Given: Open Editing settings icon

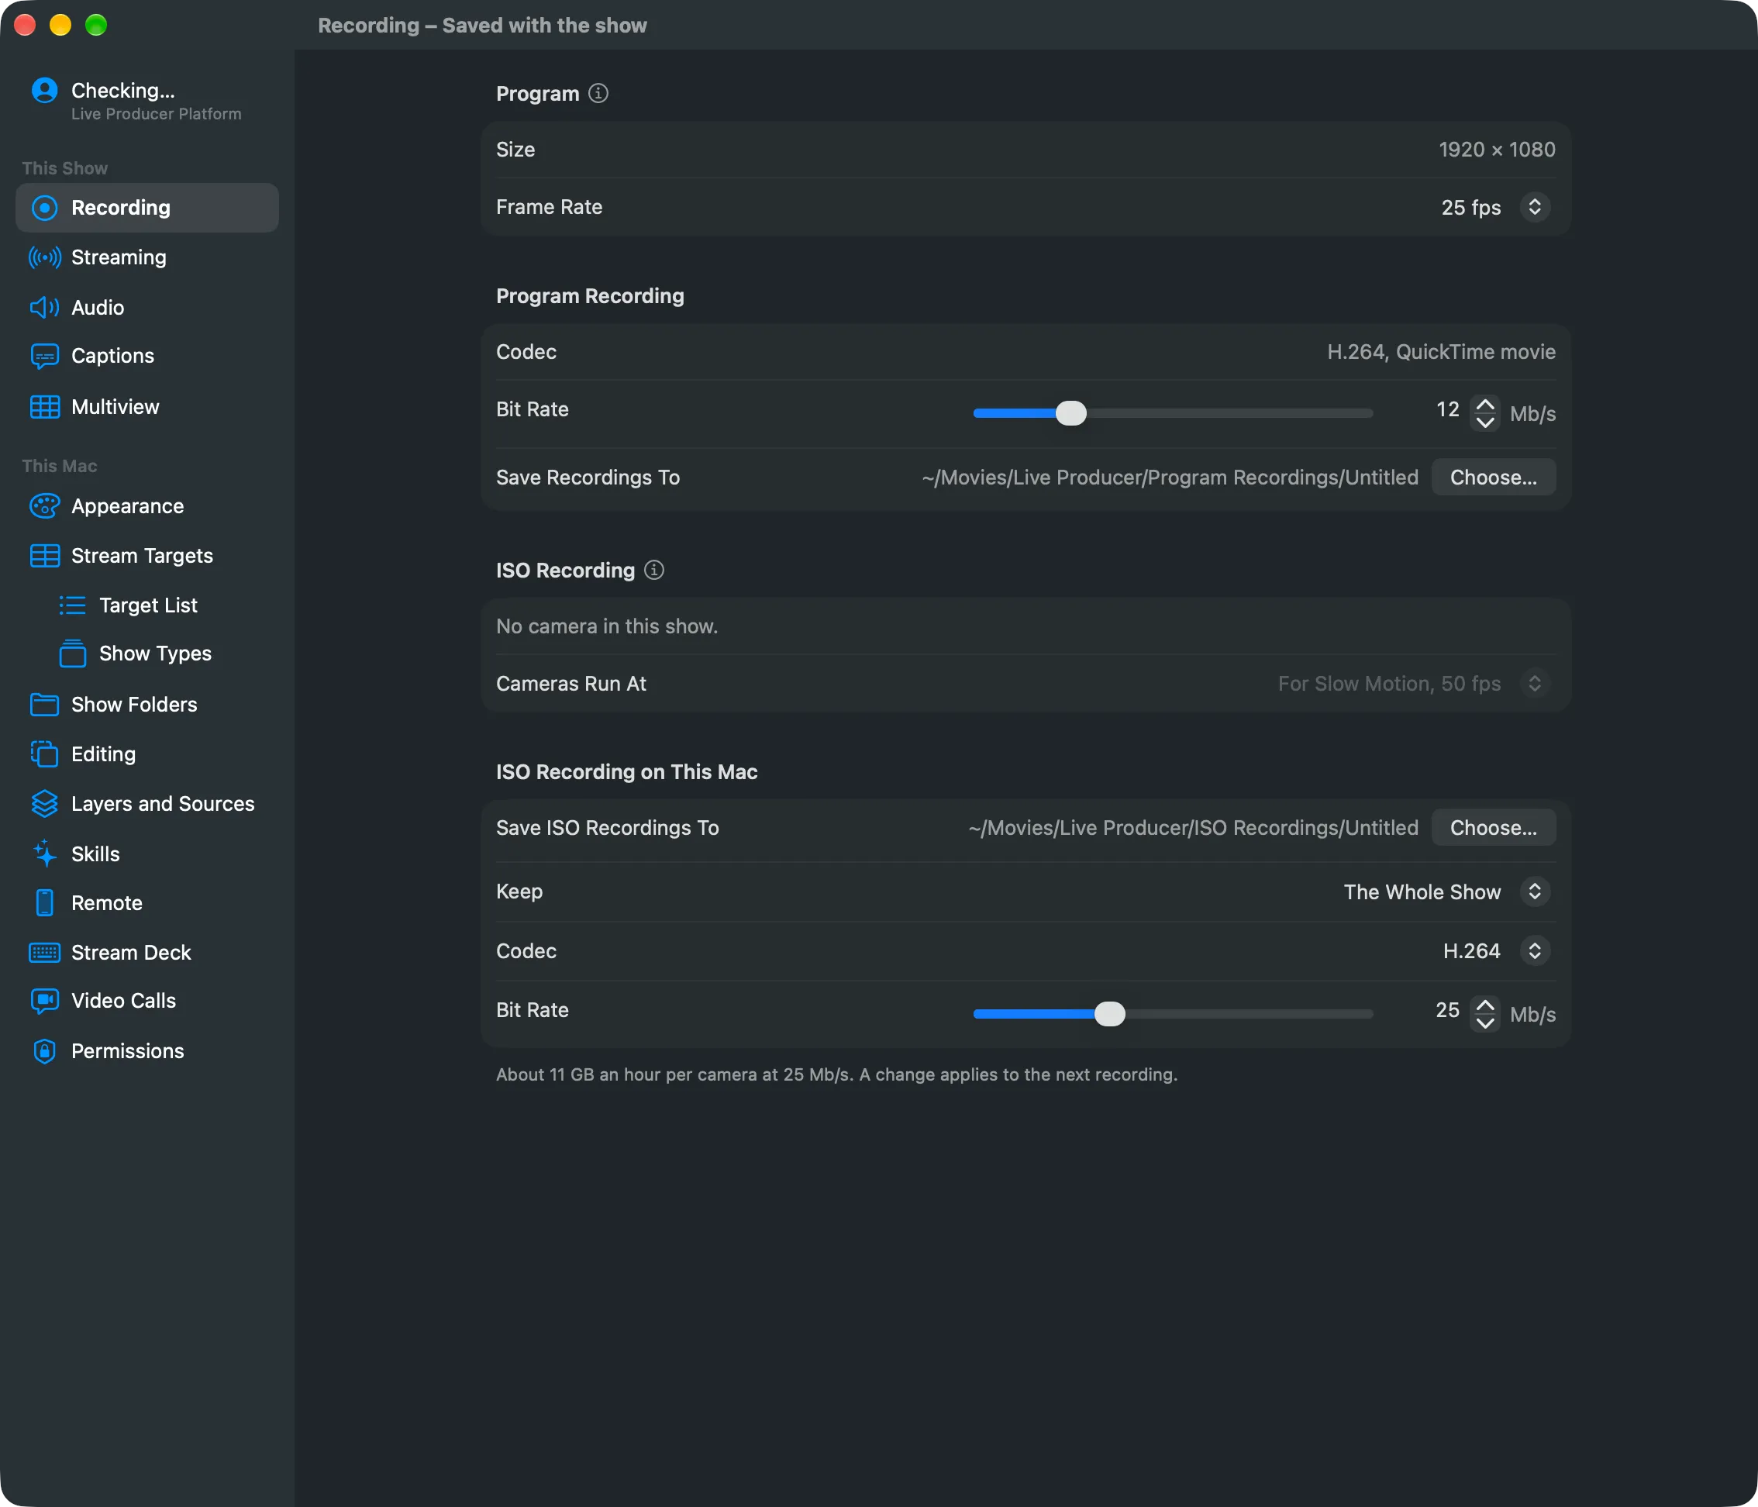Looking at the screenshot, I should (44, 753).
